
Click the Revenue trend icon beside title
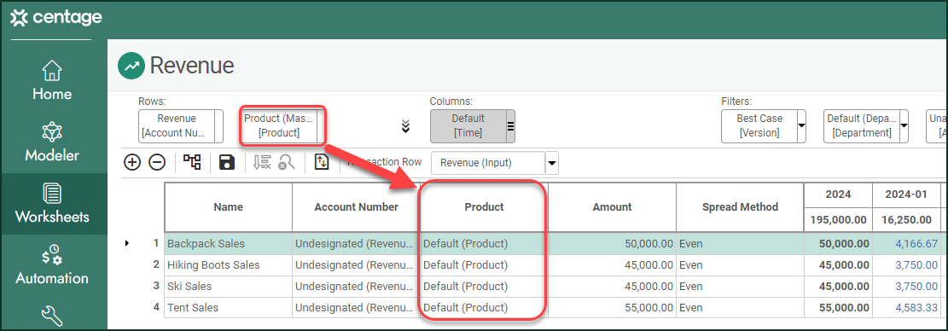[x=131, y=65]
